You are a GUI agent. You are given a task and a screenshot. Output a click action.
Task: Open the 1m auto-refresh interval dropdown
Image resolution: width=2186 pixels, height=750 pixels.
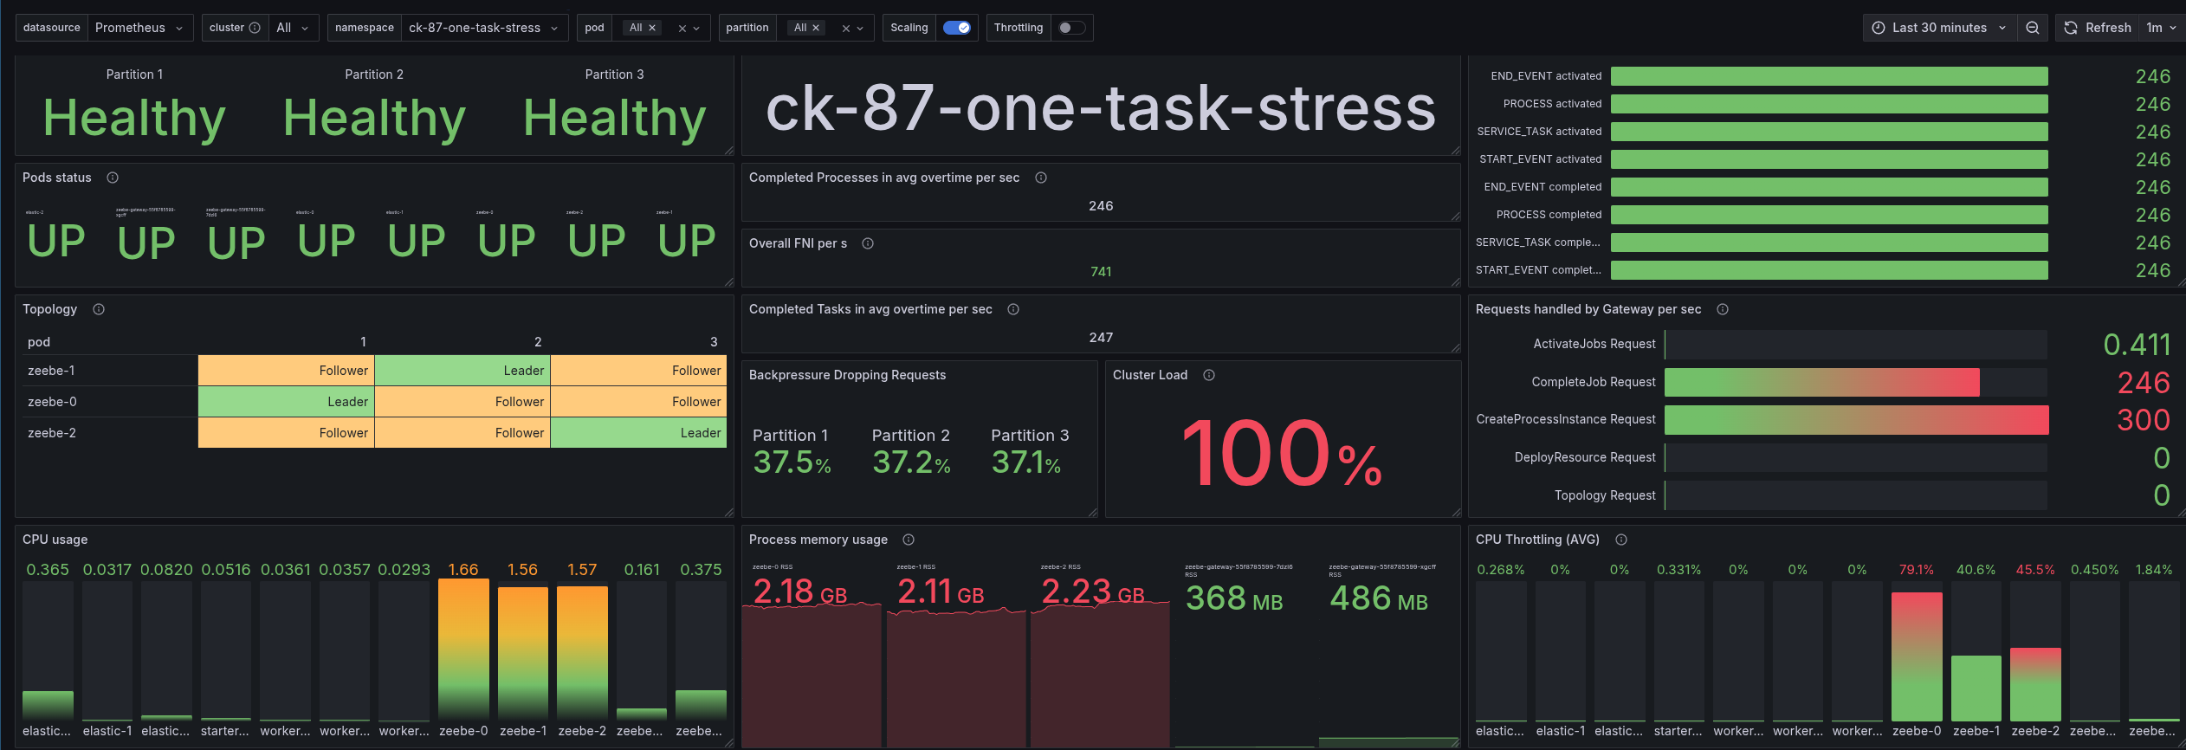(2162, 28)
